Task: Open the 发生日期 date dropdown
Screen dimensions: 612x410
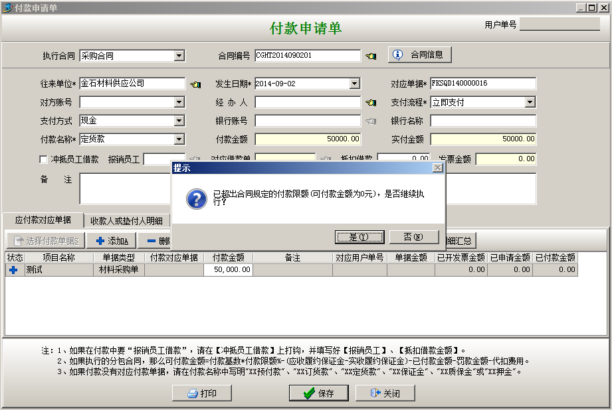Action: pos(355,84)
